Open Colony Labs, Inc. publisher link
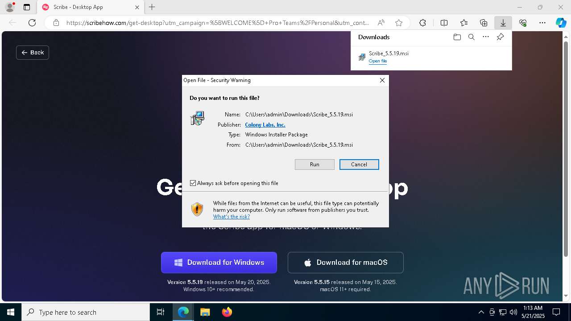571x321 pixels. click(x=265, y=125)
